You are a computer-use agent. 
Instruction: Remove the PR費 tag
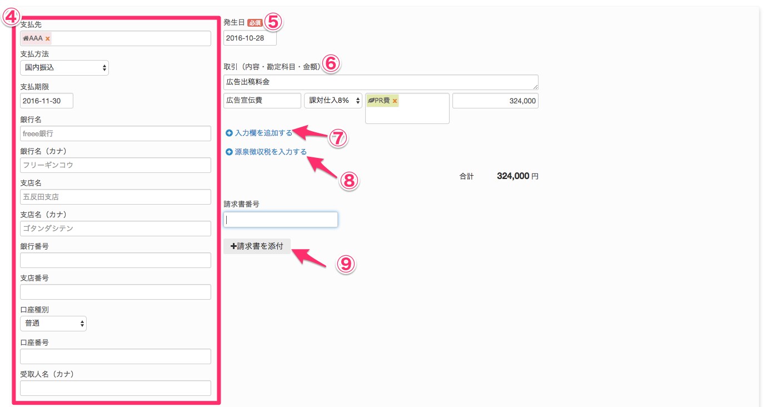coord(395,101)
